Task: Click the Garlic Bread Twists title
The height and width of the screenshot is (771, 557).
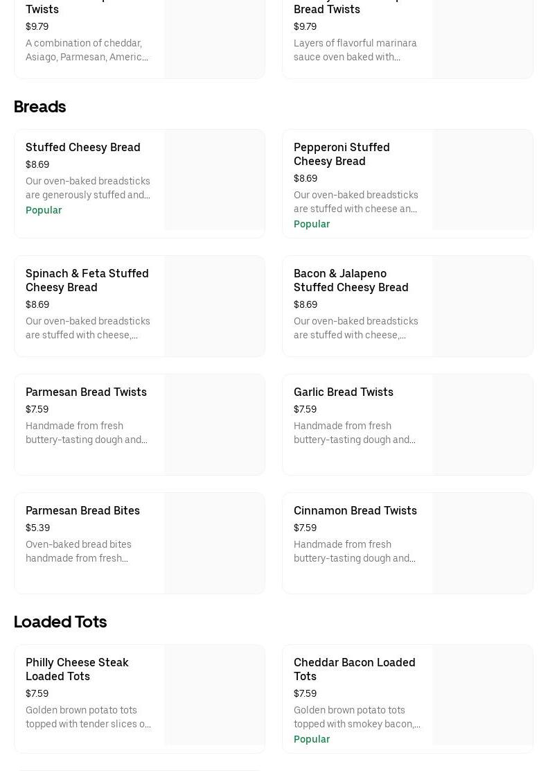Action: (343, 392)
